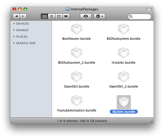
Task: Switch to icon view mode
Action: pyautogui.click(x=44, y=16)
